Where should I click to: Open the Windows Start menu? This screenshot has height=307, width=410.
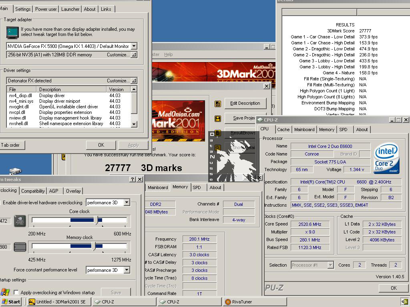[x=11, y=301]
